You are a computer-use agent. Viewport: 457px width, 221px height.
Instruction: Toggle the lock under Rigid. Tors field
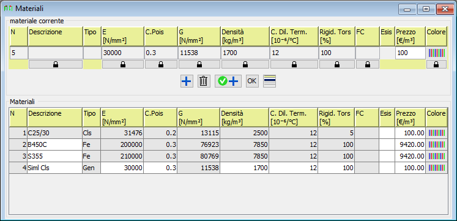[337, 64]
